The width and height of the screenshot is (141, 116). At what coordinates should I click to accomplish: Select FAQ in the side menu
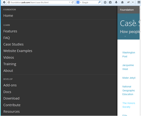click(x=6, y=38)
